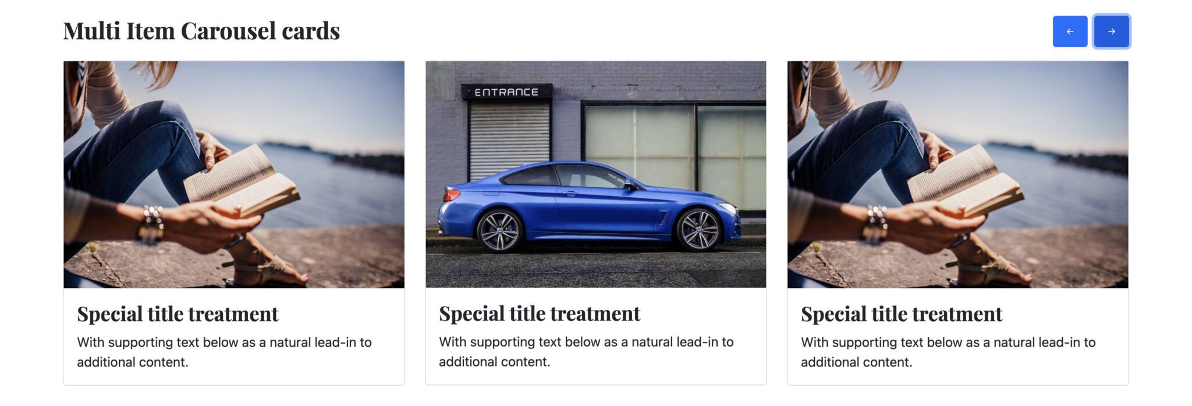Select supporting text in the third card
Image resolution: width=1192 pixels, height=406 pixels.
tap(948, 352)
